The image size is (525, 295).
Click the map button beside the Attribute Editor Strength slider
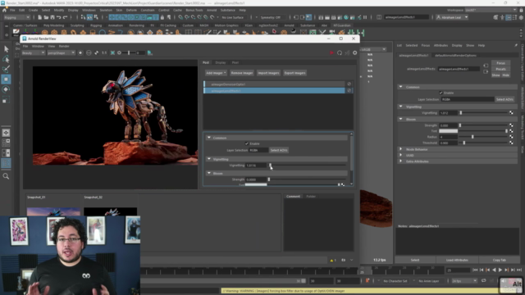(x=511, y=125)
